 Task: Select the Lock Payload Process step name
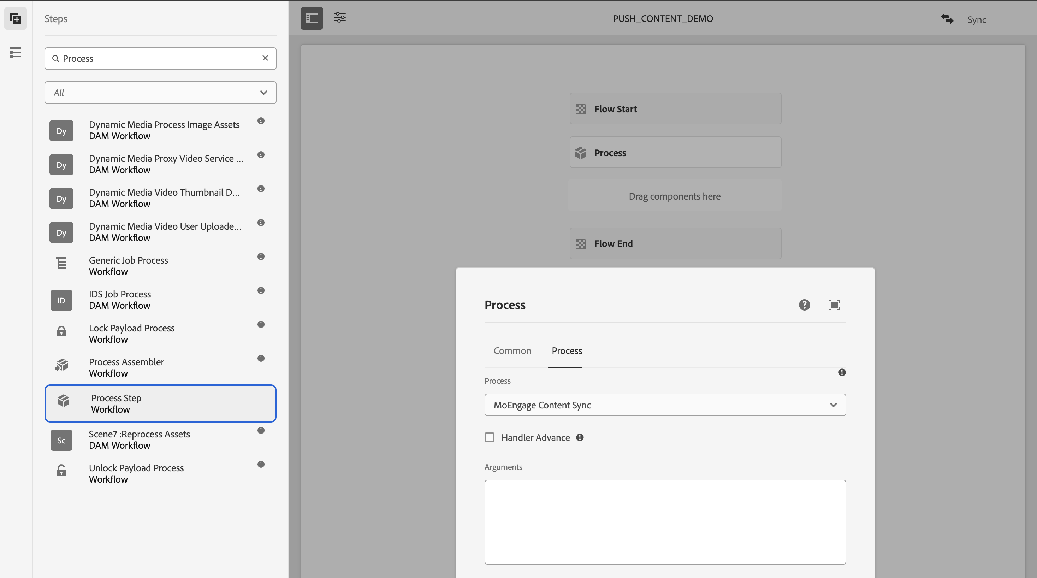(132, 328)
